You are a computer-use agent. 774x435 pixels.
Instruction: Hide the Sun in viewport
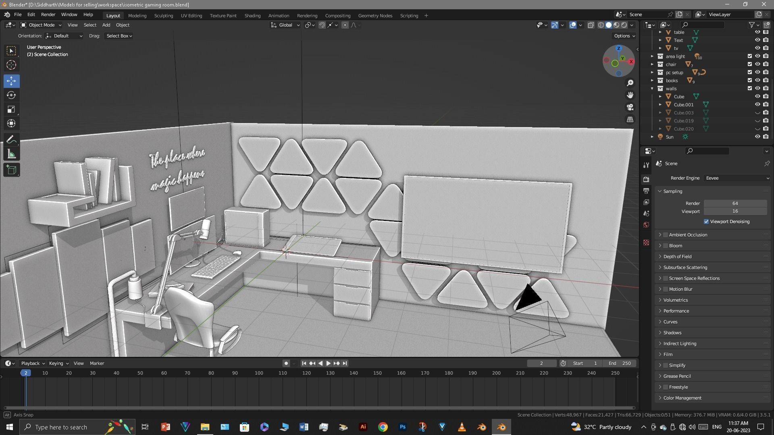[x=757, y=137]
